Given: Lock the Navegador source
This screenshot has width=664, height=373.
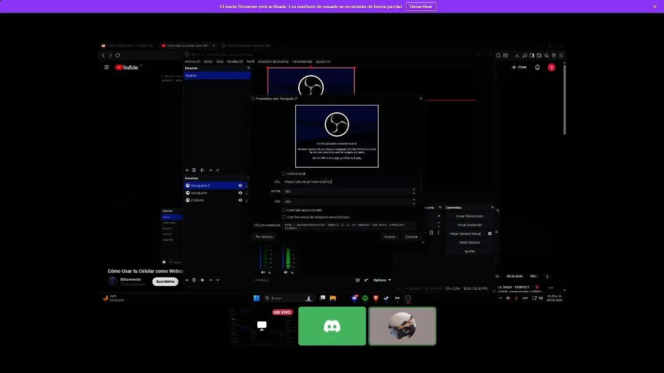Looking at the screenshot, I should 246,193.
